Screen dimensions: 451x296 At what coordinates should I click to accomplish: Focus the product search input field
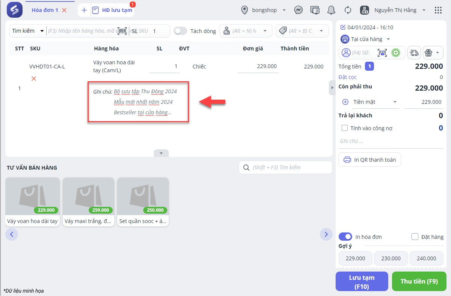[x=82, y=31]
